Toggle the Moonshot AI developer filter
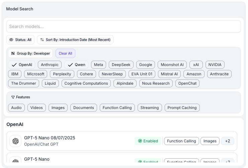 (172, 65)
